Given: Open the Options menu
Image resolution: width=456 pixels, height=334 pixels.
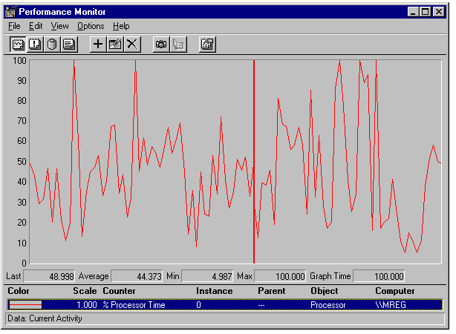Looking at the screenshot, I should tap(91, 26).
